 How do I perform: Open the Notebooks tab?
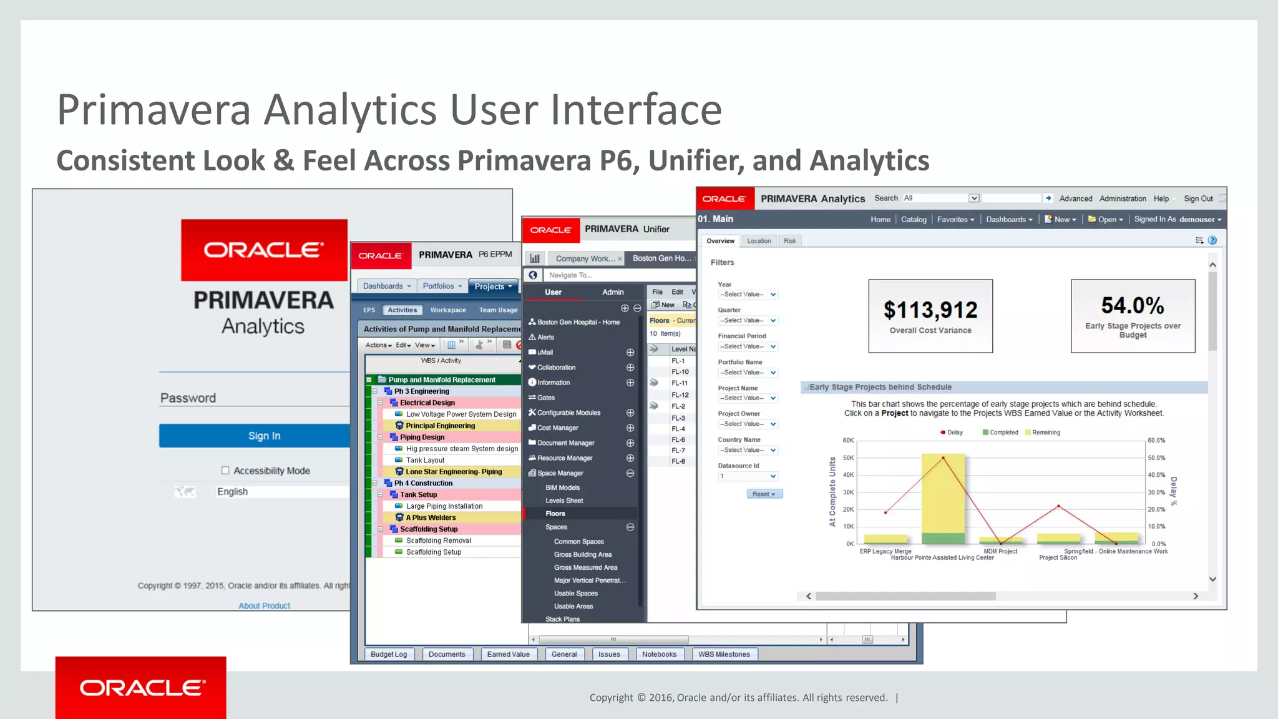click(659, 655)
